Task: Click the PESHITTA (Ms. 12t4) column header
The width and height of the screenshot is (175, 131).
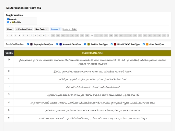Action: [x=92, y=53]
